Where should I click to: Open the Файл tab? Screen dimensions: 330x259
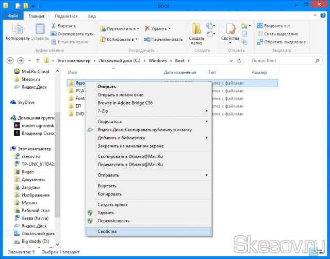click(12, 16)
